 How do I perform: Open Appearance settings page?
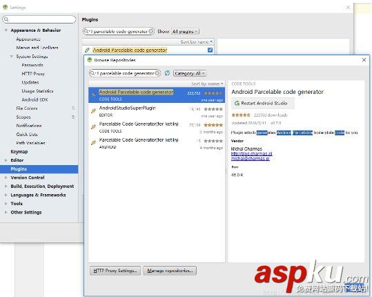[28, 39]
